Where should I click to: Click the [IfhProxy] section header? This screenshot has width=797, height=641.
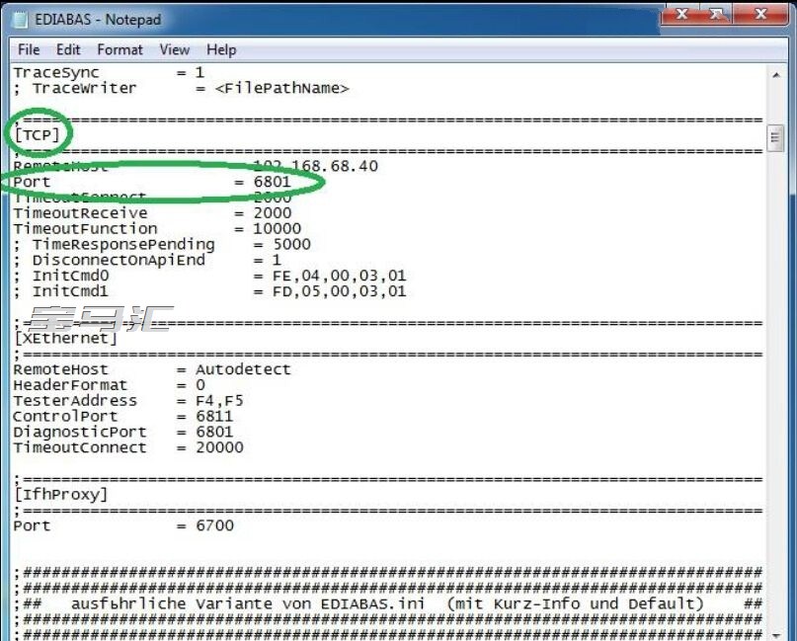click(x=61, y=495)
